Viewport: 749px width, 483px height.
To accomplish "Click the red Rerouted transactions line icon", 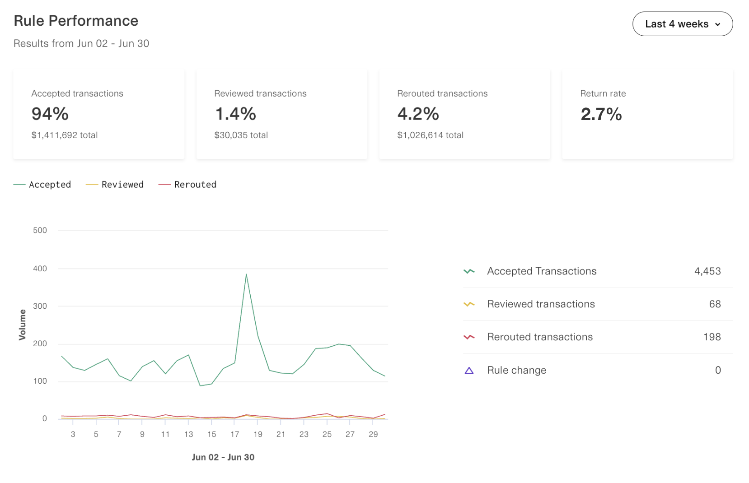I will [x=469, y=337].
